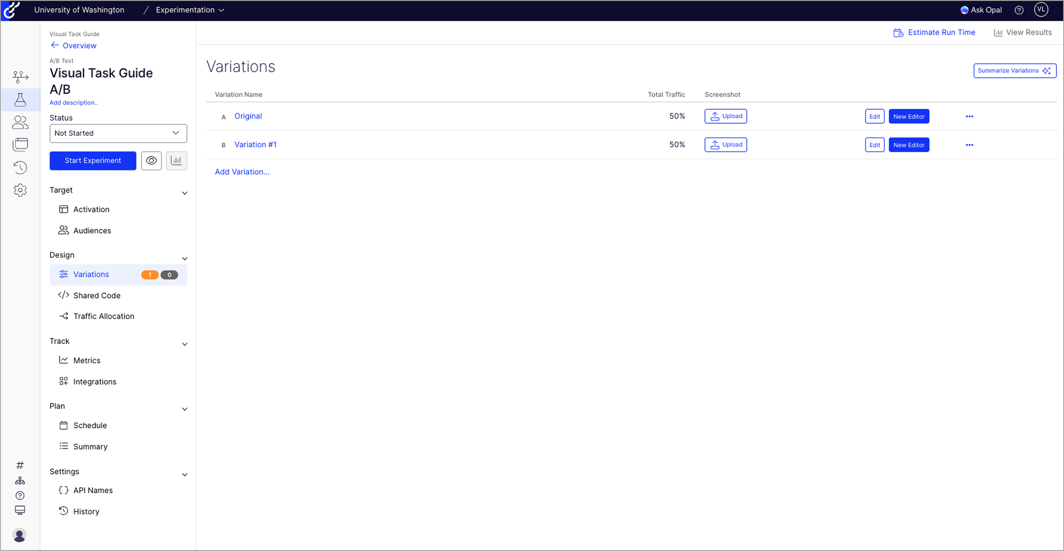Toggle the preview eye icon button
Screen dimensions: 1064x551
coord(151,160)
